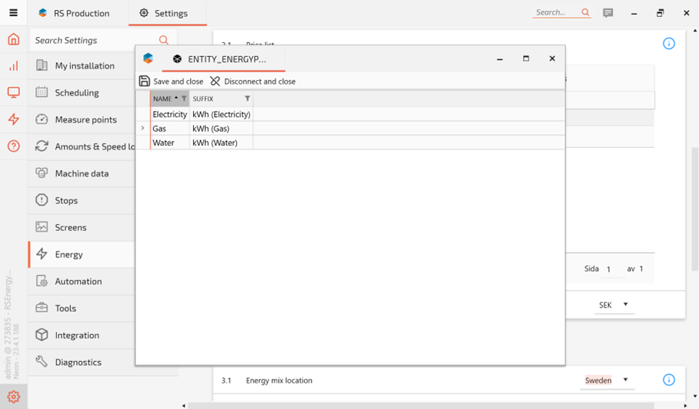Open the NAME column filter

(x=184, y=98)
